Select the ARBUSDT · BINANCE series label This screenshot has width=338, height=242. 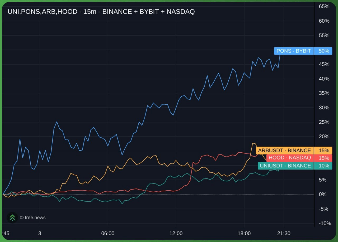284,151
